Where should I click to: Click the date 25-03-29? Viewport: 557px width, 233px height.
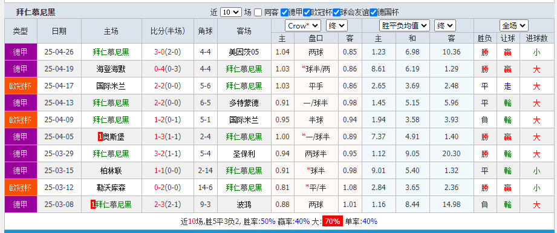click(x=59, y=154)
